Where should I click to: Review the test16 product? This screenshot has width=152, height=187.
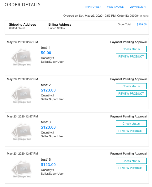[131, 168]
